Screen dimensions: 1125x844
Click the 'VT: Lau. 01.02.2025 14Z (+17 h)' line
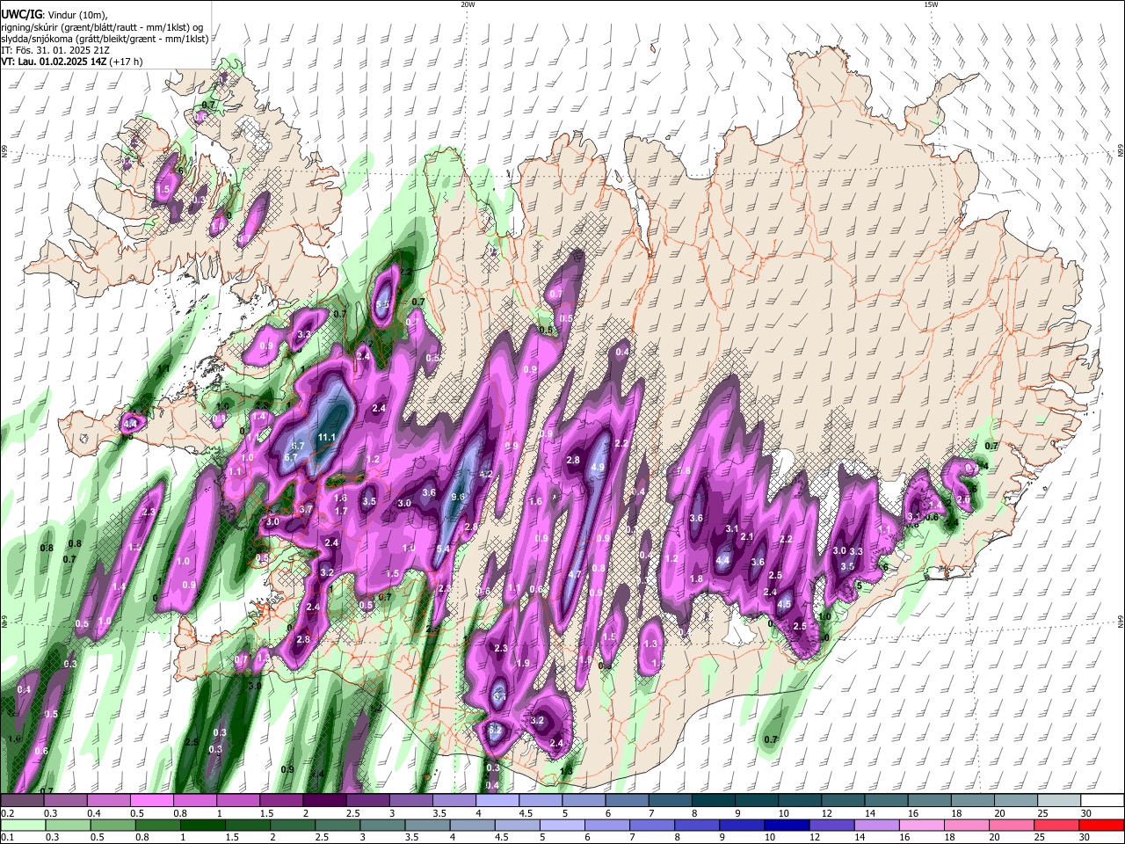click(x=71, y=62)
